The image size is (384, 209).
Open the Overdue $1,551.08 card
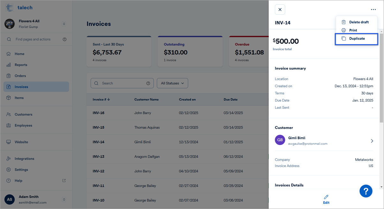pyautogui.click(x=249, y=51)
